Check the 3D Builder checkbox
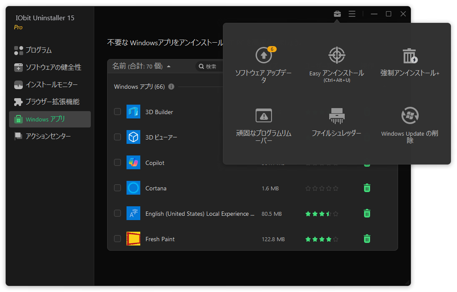Screen dimensions: 457x292 point(117,112)
